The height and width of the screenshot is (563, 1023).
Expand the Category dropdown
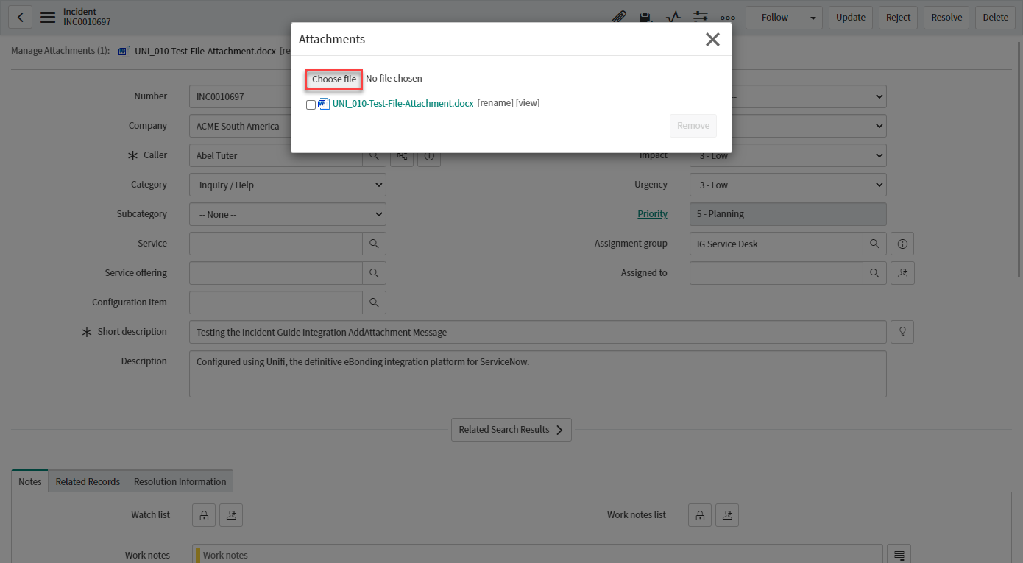pos(287,185)
